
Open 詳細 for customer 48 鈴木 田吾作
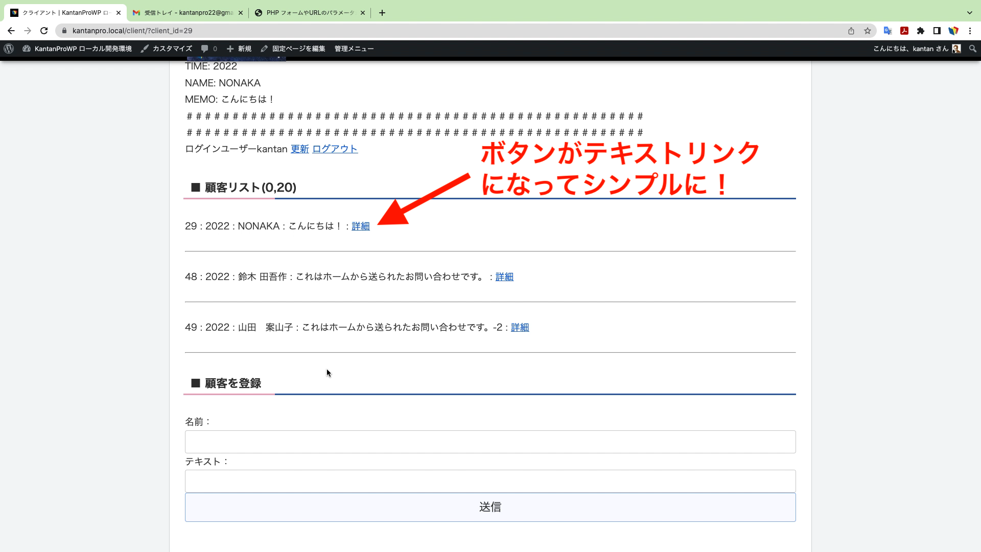(504, 277)
